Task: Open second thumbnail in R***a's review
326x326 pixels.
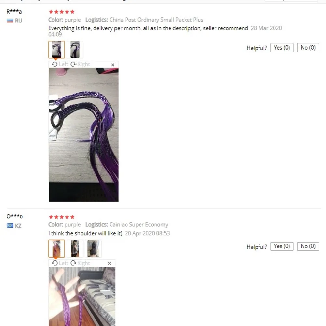Action: [x=75, y=50]
